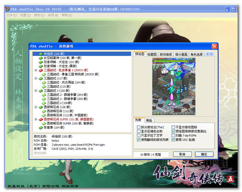
Task: Collapse the 三国战纪 (117 版) tree node
Action: click(x=36, y=78)
